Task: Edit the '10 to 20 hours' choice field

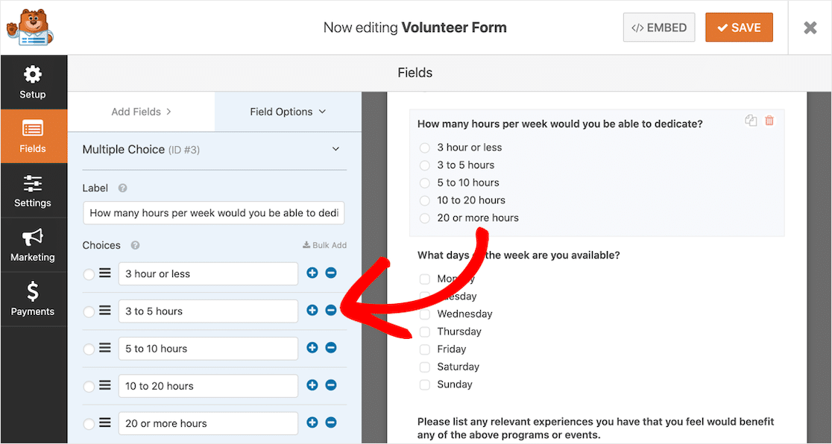Action: point(208,386)
